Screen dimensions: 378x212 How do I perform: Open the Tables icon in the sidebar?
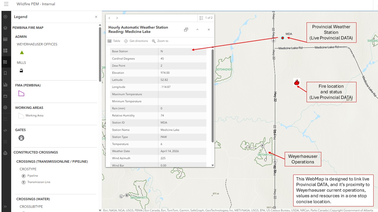(x=5, y=39)
